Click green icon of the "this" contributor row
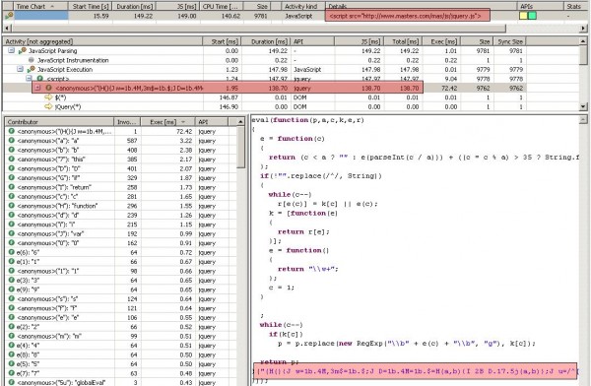 point(11,160)
